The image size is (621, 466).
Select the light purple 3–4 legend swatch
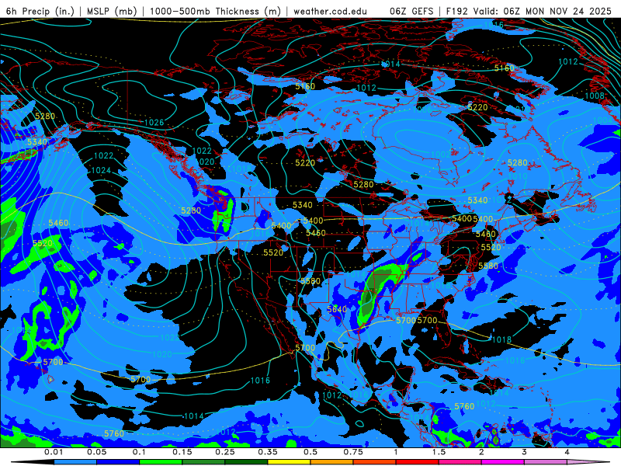pos(546,462)
